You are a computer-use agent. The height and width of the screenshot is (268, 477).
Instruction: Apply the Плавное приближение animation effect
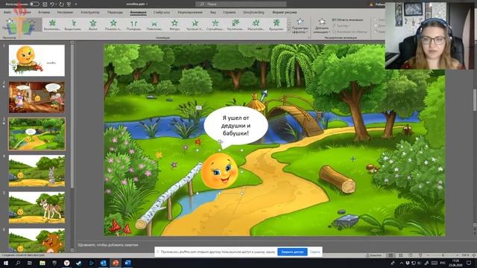(x=113, y=25)
